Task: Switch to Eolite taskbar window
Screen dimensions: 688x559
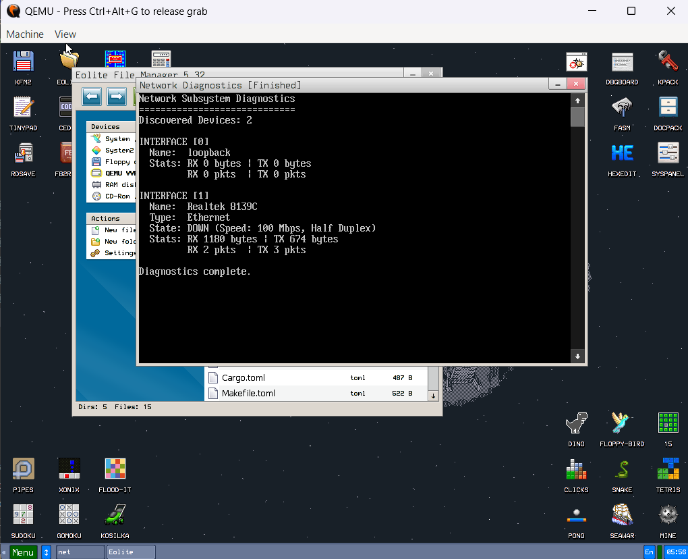Action: (x=131, y=552)
